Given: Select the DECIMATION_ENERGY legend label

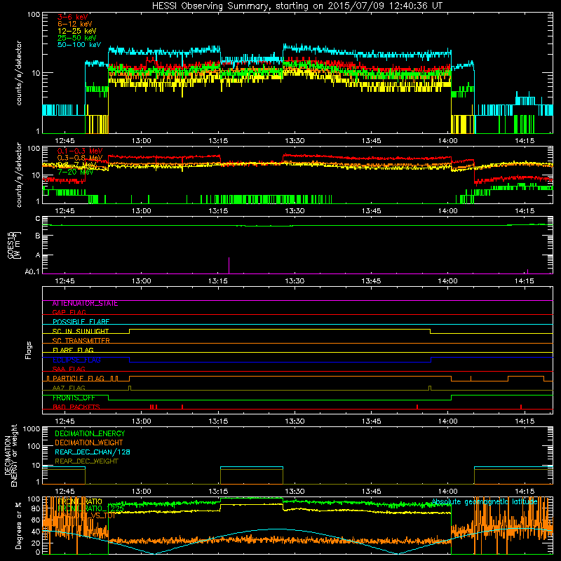Looking at the screenshot, I should pyautogui.click(x=90, y=433).
